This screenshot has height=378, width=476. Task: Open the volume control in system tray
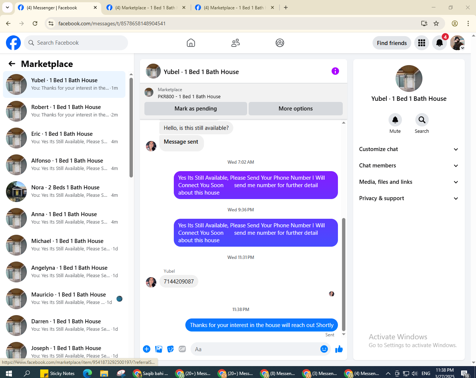(415, 373)
